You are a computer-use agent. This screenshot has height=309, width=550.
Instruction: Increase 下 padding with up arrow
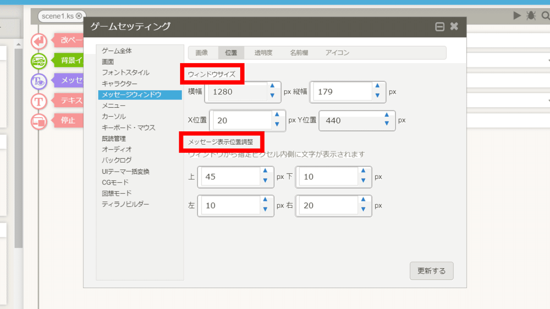click(x=363, y=171)
